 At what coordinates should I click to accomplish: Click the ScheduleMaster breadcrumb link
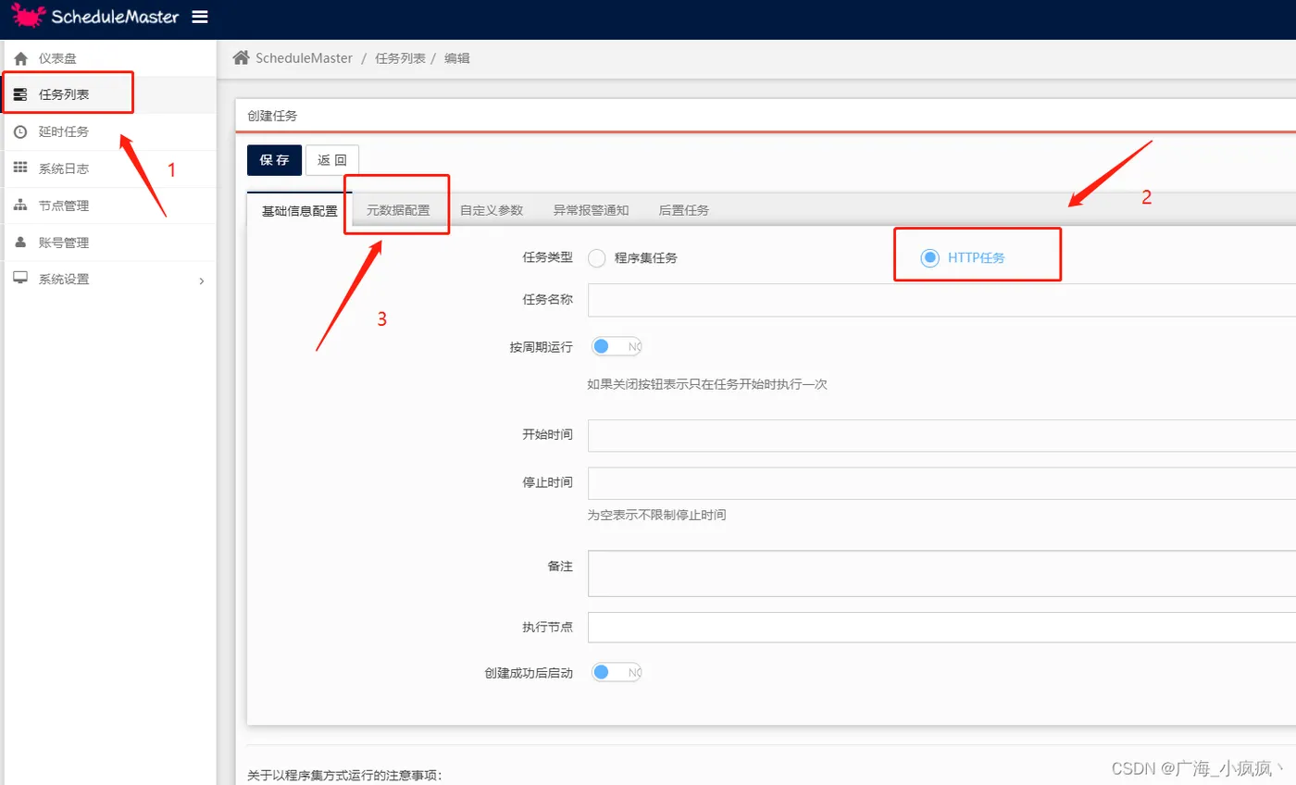coord(305,57)
